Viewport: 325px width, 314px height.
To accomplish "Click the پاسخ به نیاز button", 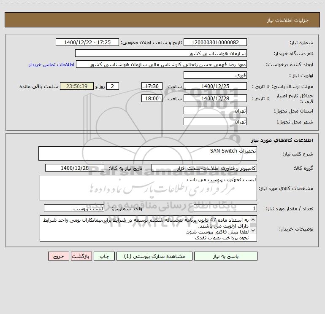I will pyautogui.click(x=226, y=256).
